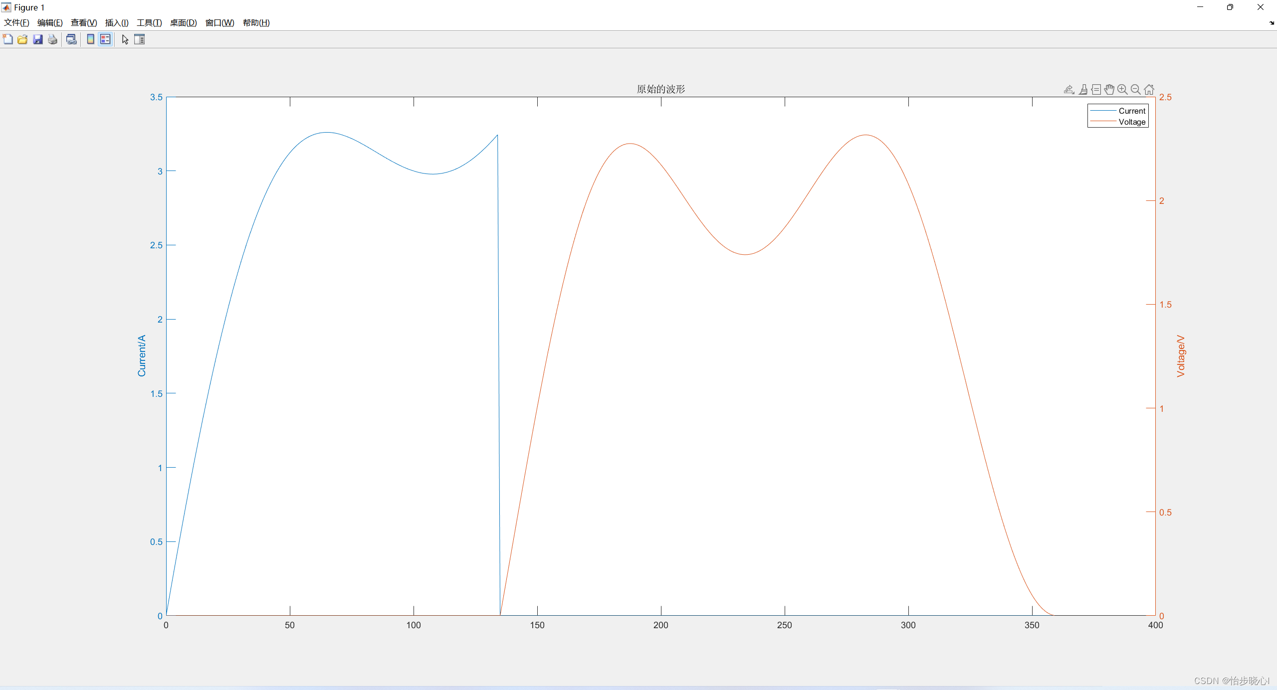Select the edit plot arrow tool
The height and width of the screenshot is (690, 1277).
click(125, 39)
